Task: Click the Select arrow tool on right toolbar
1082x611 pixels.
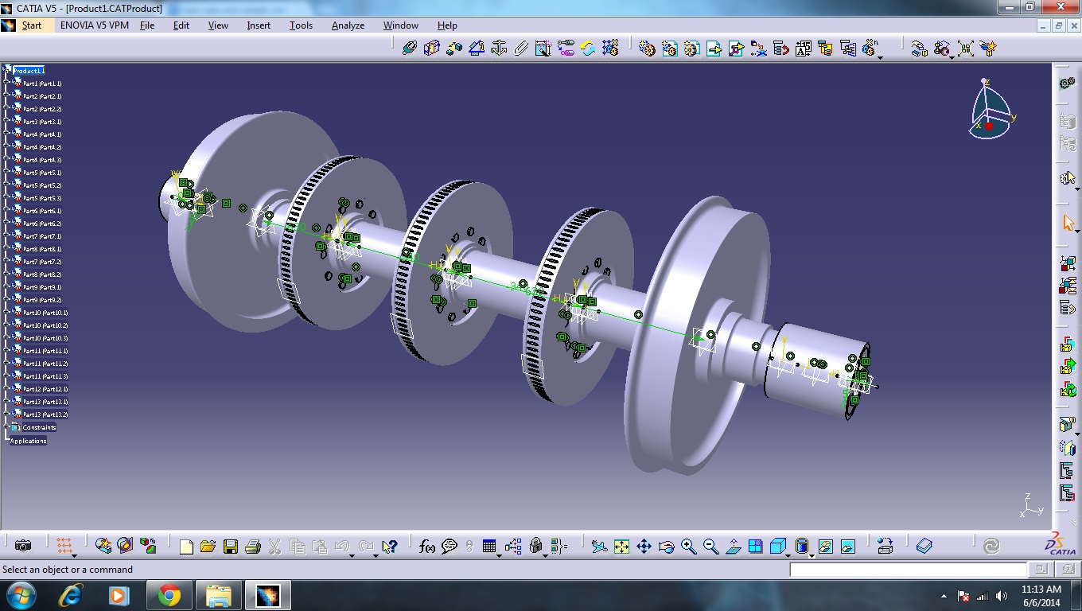Action: (1068, 223)
